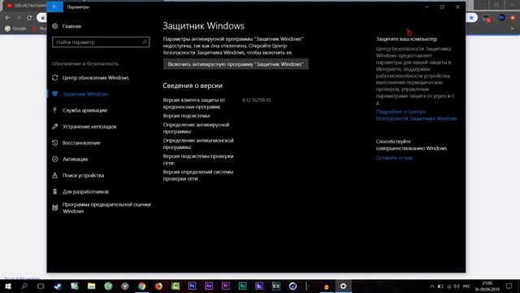This screenshot has height=293, width=520.
Task: Launch Premiere Pro from the taskbar
Action: coord(226,286)
